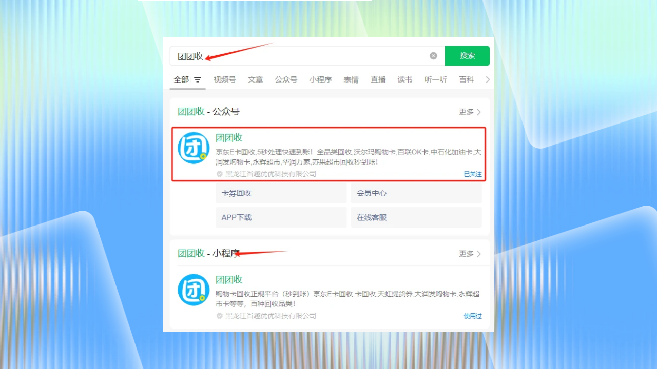This screenshot has width=657, height=369.
Task: Open the filter icon beside 全部
Action: [x=198, y=80]
